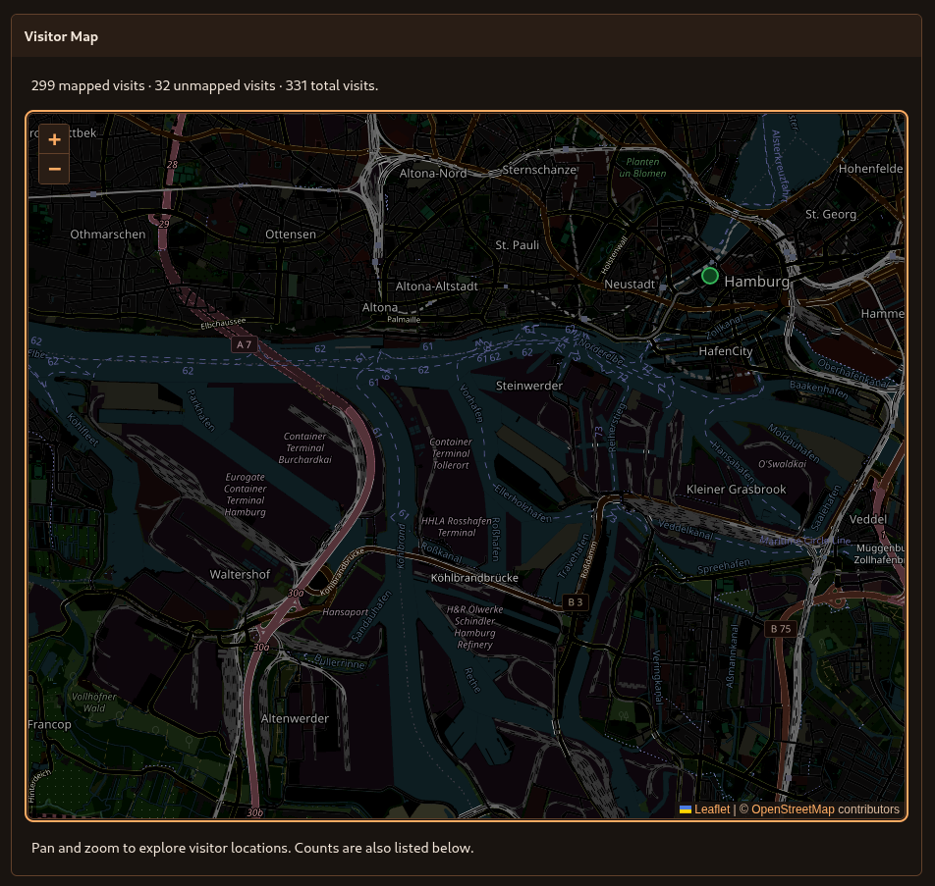935x886 pixels.
Task: Click the Container Terminal Burchardkai label
Action: pos(304,448)
